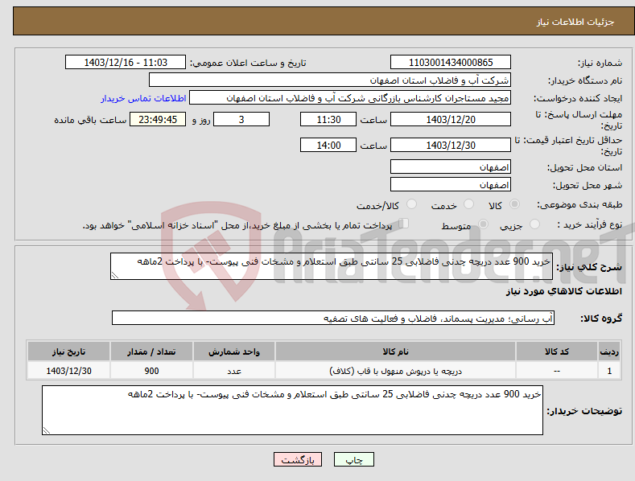Image resolution: width=635 pixels, height=481 pixels.
Task: Click resize handle of شرح کلی نیاز textarea
Action: pos(115,275)
